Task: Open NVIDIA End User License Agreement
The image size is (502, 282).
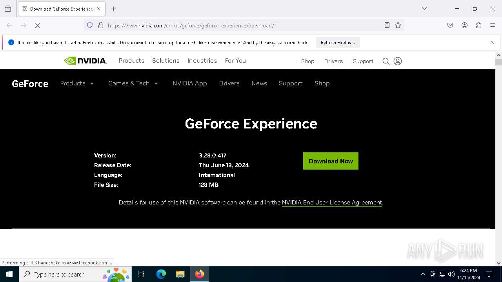Action: [x=332, y=202]
